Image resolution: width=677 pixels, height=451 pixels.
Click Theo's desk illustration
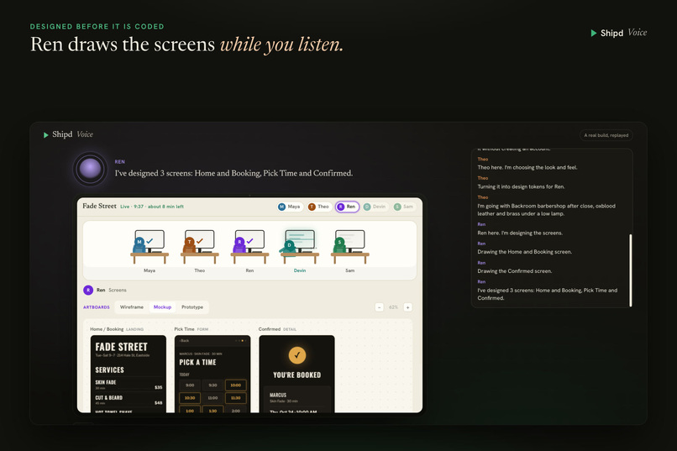(x=199, y=247)
